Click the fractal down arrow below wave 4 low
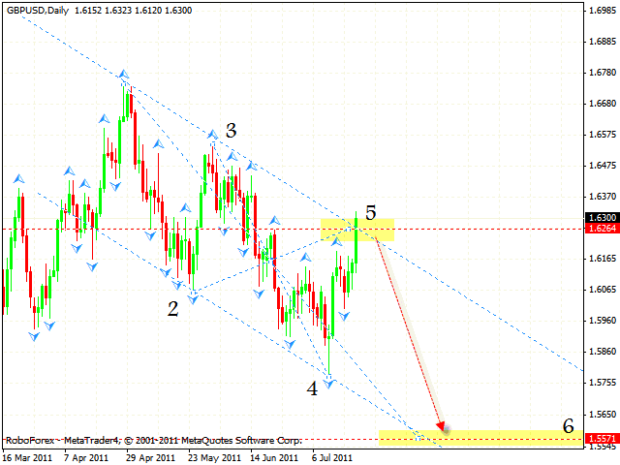Viewport: 620px width, 465px height. pos(329,383)
